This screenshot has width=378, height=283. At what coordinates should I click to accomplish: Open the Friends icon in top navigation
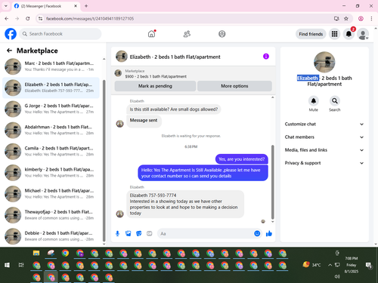[x=187, y=34]
